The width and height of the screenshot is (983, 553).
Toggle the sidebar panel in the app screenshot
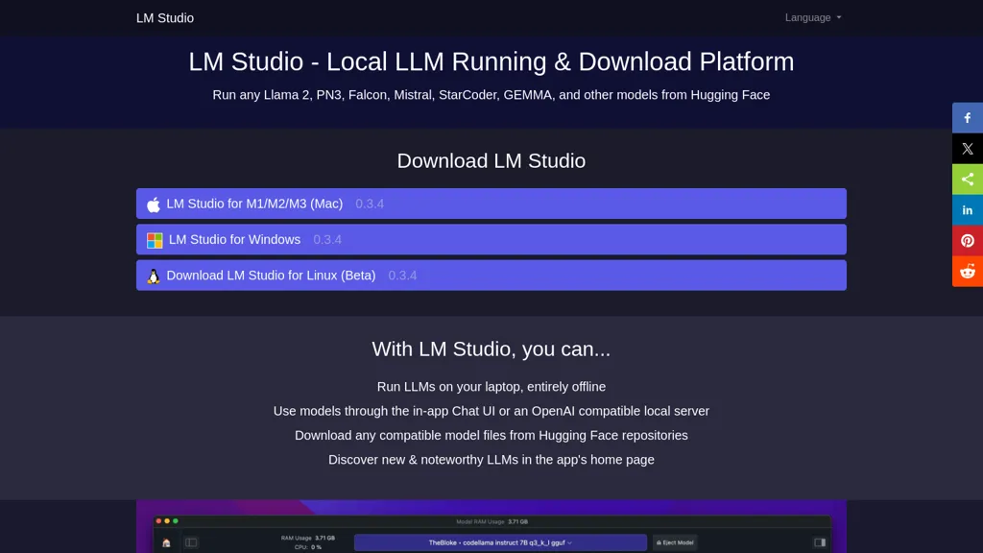click(x=190, y=542)
